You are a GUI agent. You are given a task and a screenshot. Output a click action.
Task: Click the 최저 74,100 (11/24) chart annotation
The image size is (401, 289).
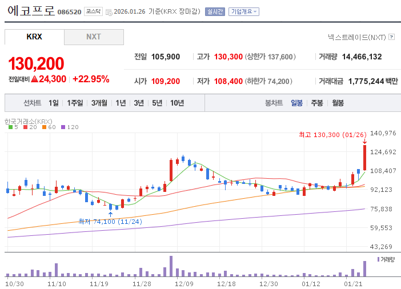click(x=110, y=222)
